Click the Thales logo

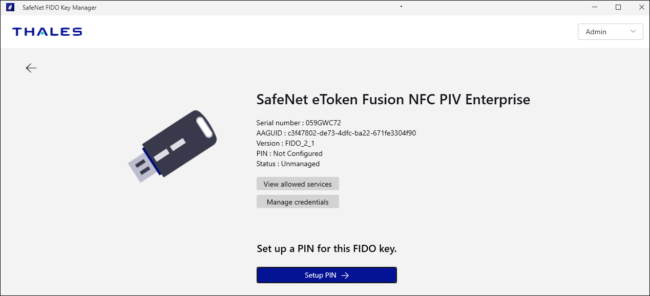pos(47,32)
